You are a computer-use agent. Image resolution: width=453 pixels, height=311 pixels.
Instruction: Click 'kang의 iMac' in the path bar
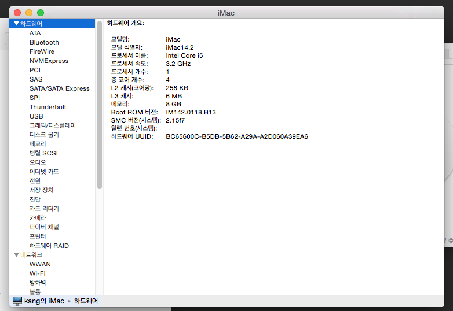(x=44, y=301)
